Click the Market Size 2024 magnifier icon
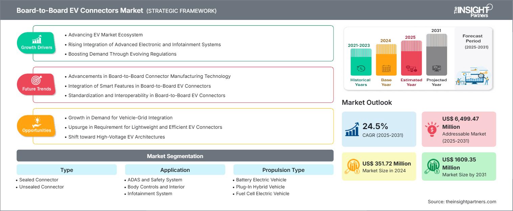This screenshot has width=513, height=211. pyautogui.click(x=352, y=166)
